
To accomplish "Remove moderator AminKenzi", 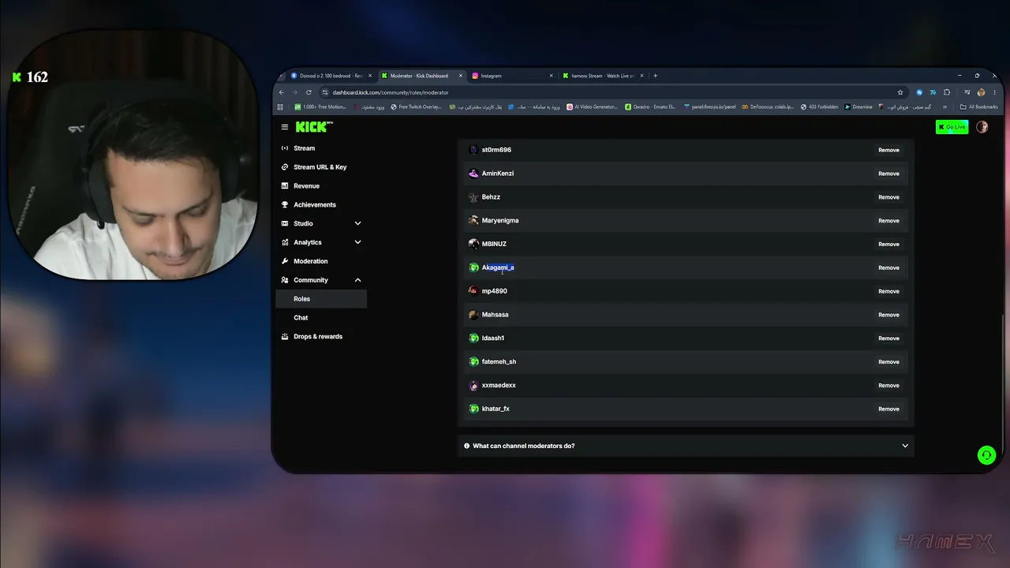I will tap(888, 174).
